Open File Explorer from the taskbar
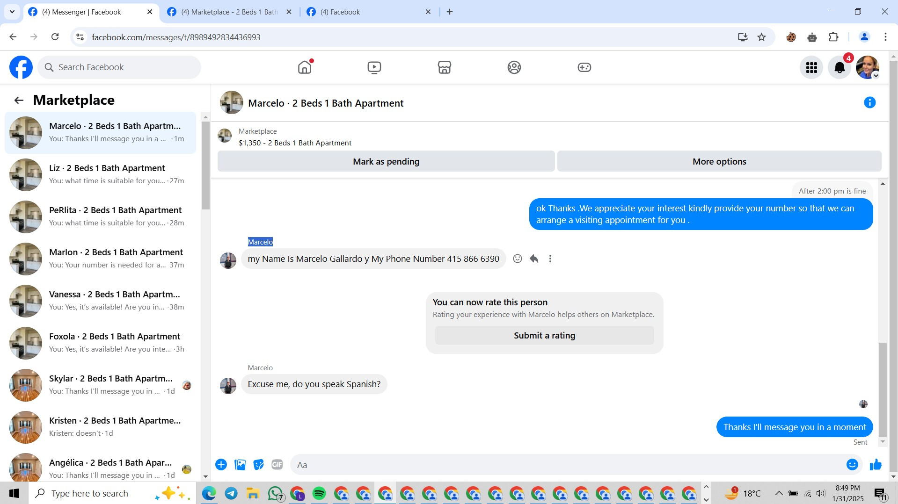This screenshot has width=898, height=504. coord(253,493)
